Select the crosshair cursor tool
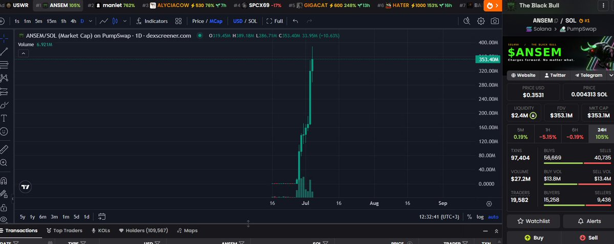Screen dimensions: 614x244 coord(4,38)
